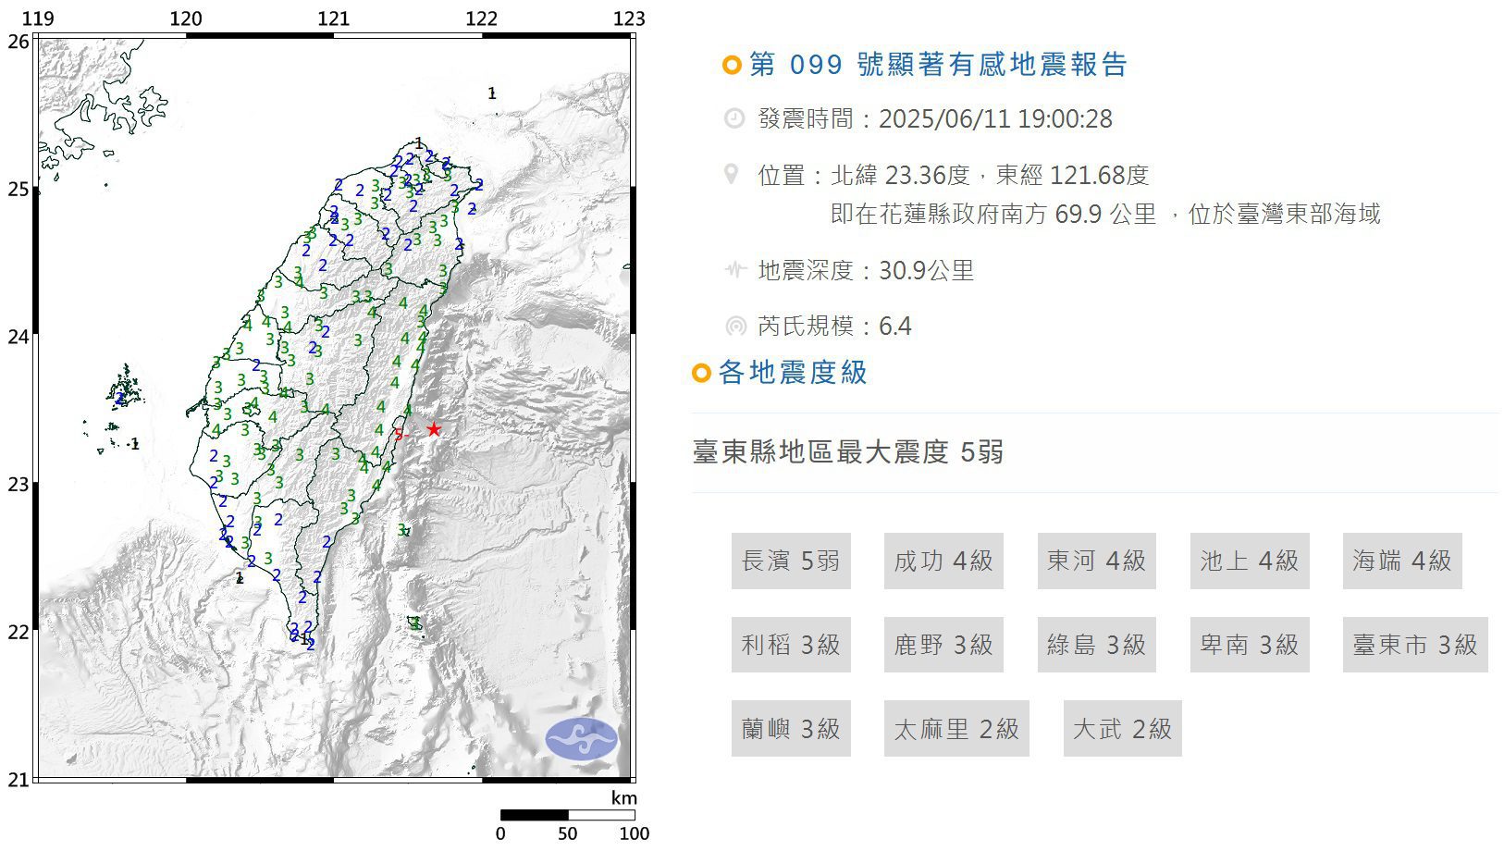Image resolution: width=1504 pixels, height=851 pixels.
Task: Choose the 蘭嶼 3級 tile
Action: coord(791,729)
